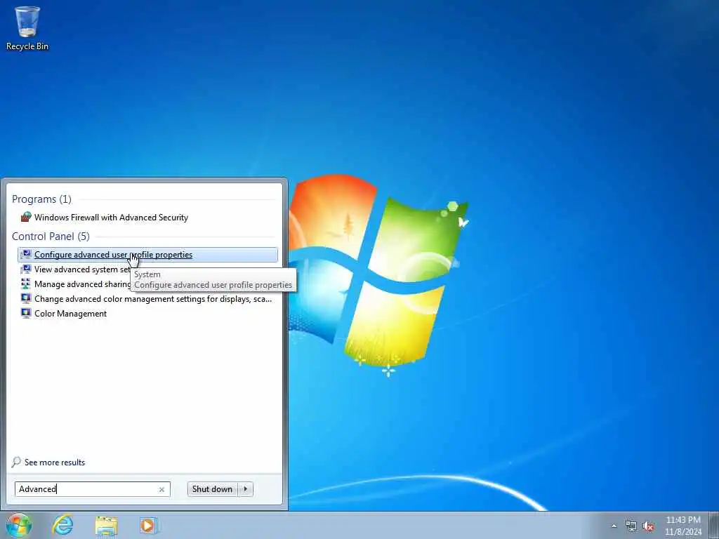Screen dimensions: 719x539
Task: Click the Color Management monitor icon
Action: coord(26,313)
